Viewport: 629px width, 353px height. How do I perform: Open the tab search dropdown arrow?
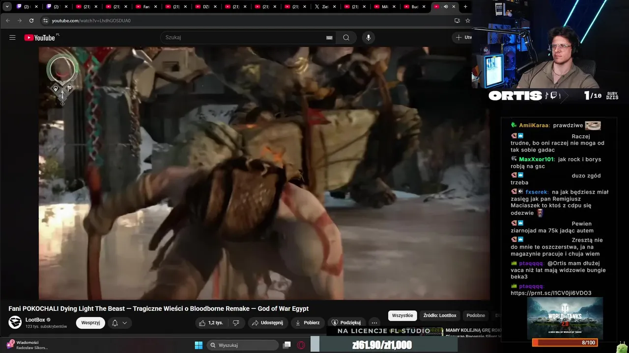tap(7, 6)
